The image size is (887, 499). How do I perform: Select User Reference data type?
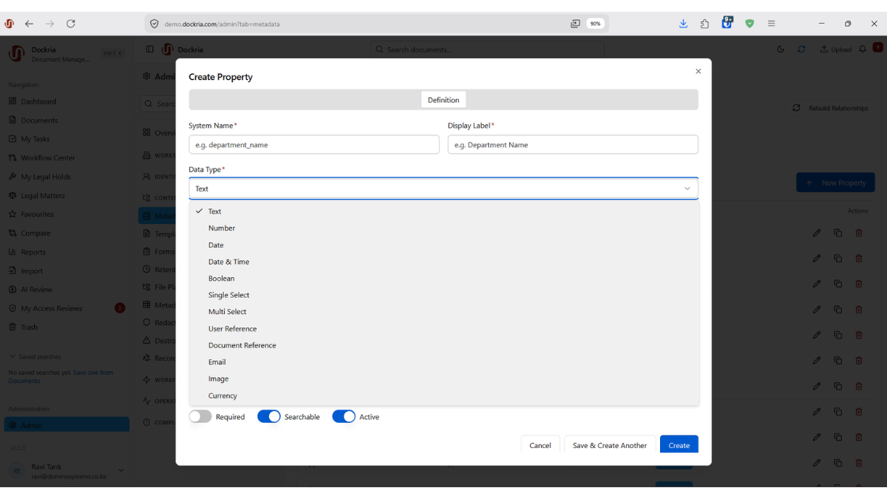[444, 329]
